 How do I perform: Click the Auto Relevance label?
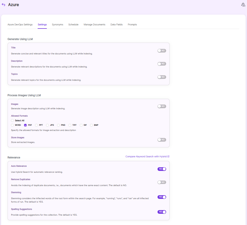pyautogui.click(x=19, y=166)
